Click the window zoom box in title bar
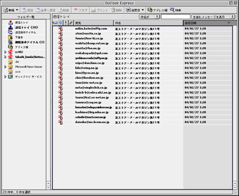Viewport: 239px width, 196px height. (x=231, y=3)
